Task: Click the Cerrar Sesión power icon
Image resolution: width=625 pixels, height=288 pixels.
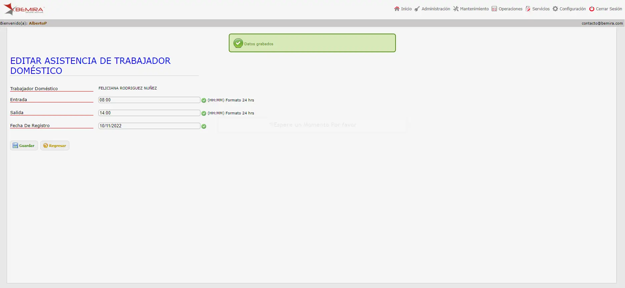Action: (x=592, y=9)
